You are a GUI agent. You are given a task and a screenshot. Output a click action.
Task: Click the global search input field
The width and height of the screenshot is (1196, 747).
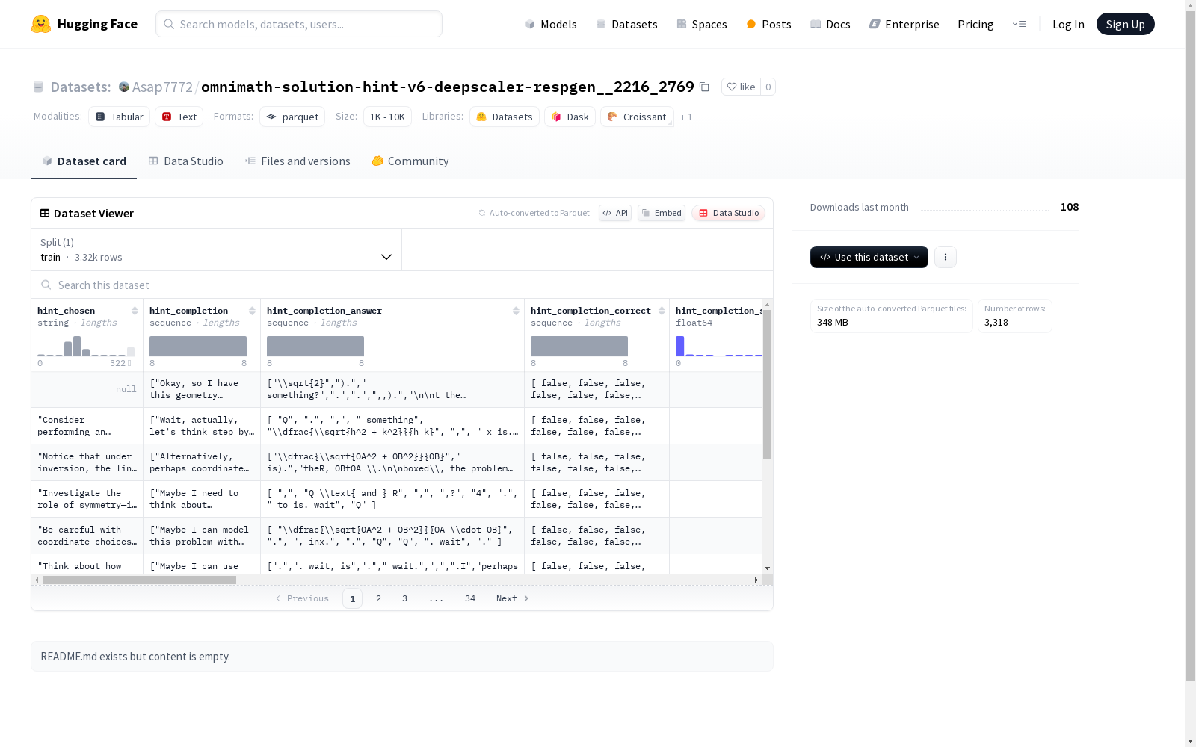point(299,24)
